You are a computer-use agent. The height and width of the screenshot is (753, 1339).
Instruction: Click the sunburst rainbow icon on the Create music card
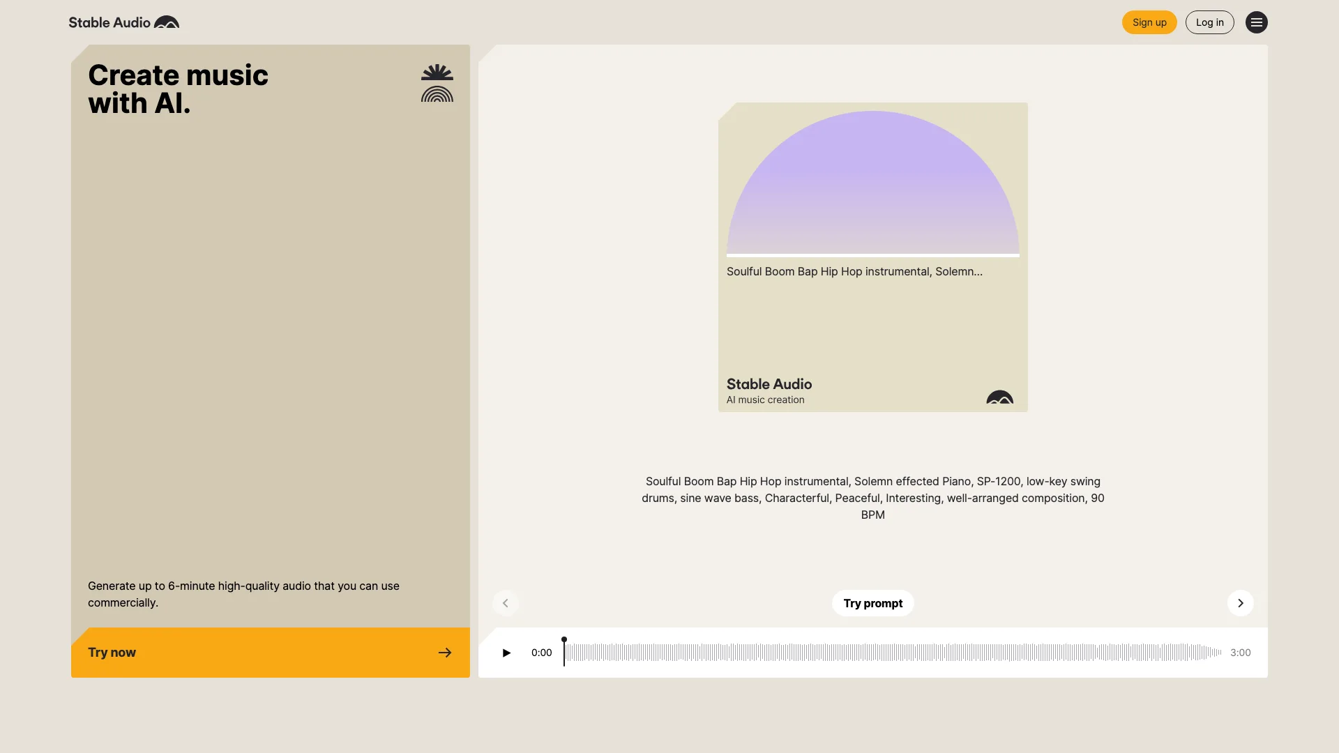click(x=437, y=83)
